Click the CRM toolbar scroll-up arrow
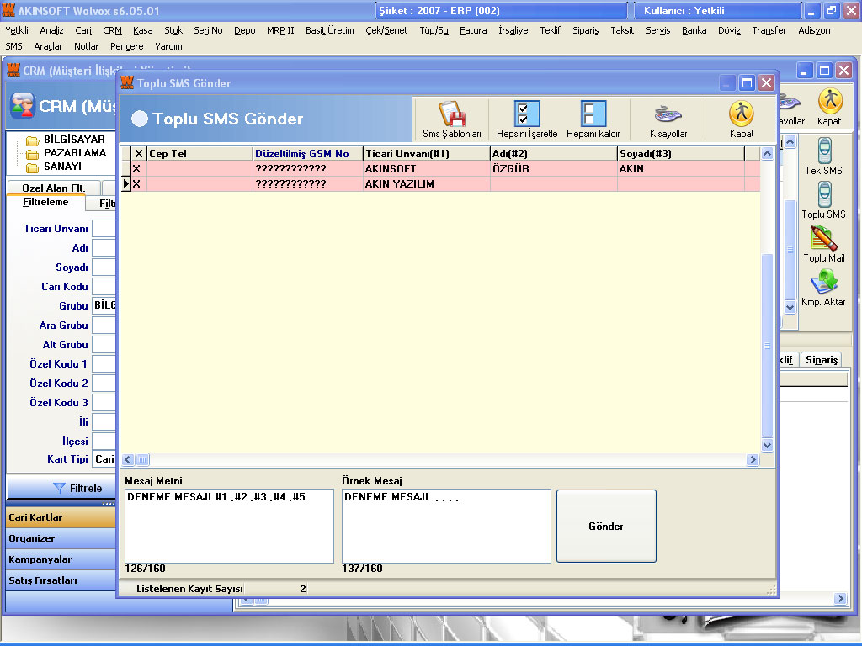This screenshot has width=862, height=646. tap(790, 142)
